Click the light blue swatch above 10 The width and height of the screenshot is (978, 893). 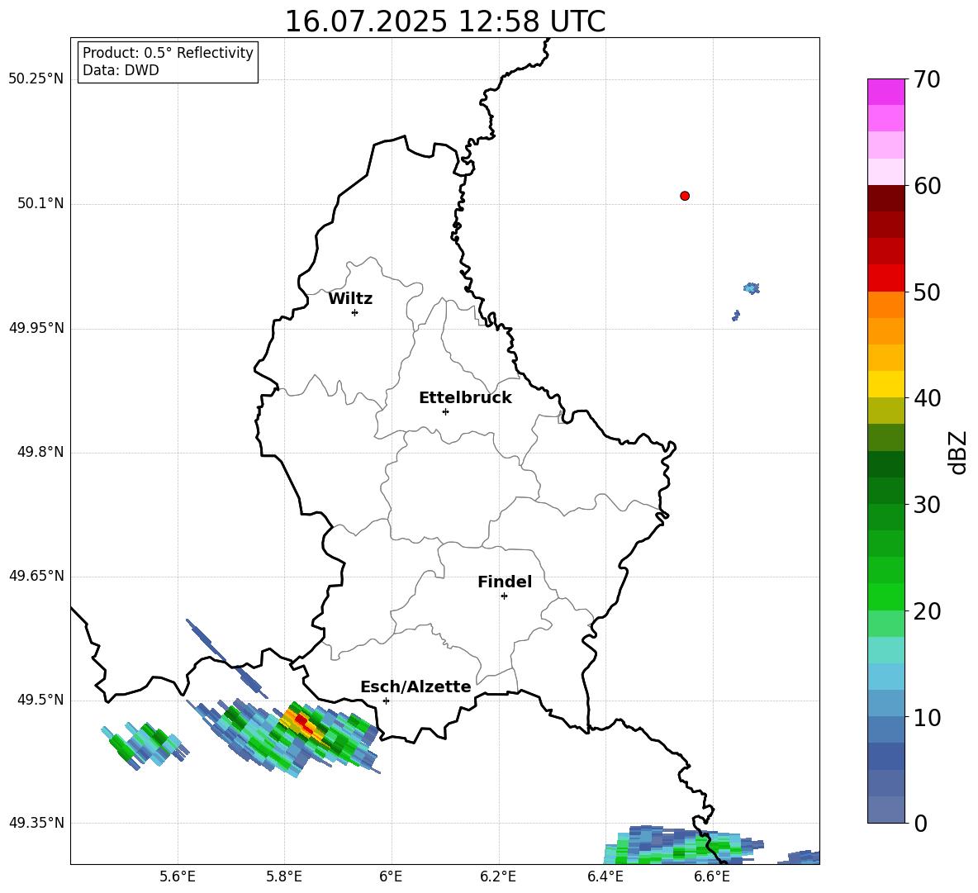(885, 704)
